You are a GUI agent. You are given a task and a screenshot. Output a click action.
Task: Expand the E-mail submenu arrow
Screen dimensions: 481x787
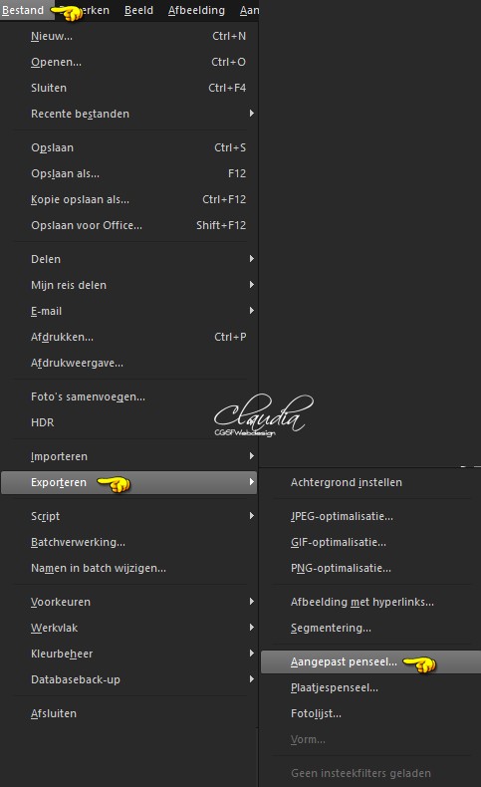252,310
